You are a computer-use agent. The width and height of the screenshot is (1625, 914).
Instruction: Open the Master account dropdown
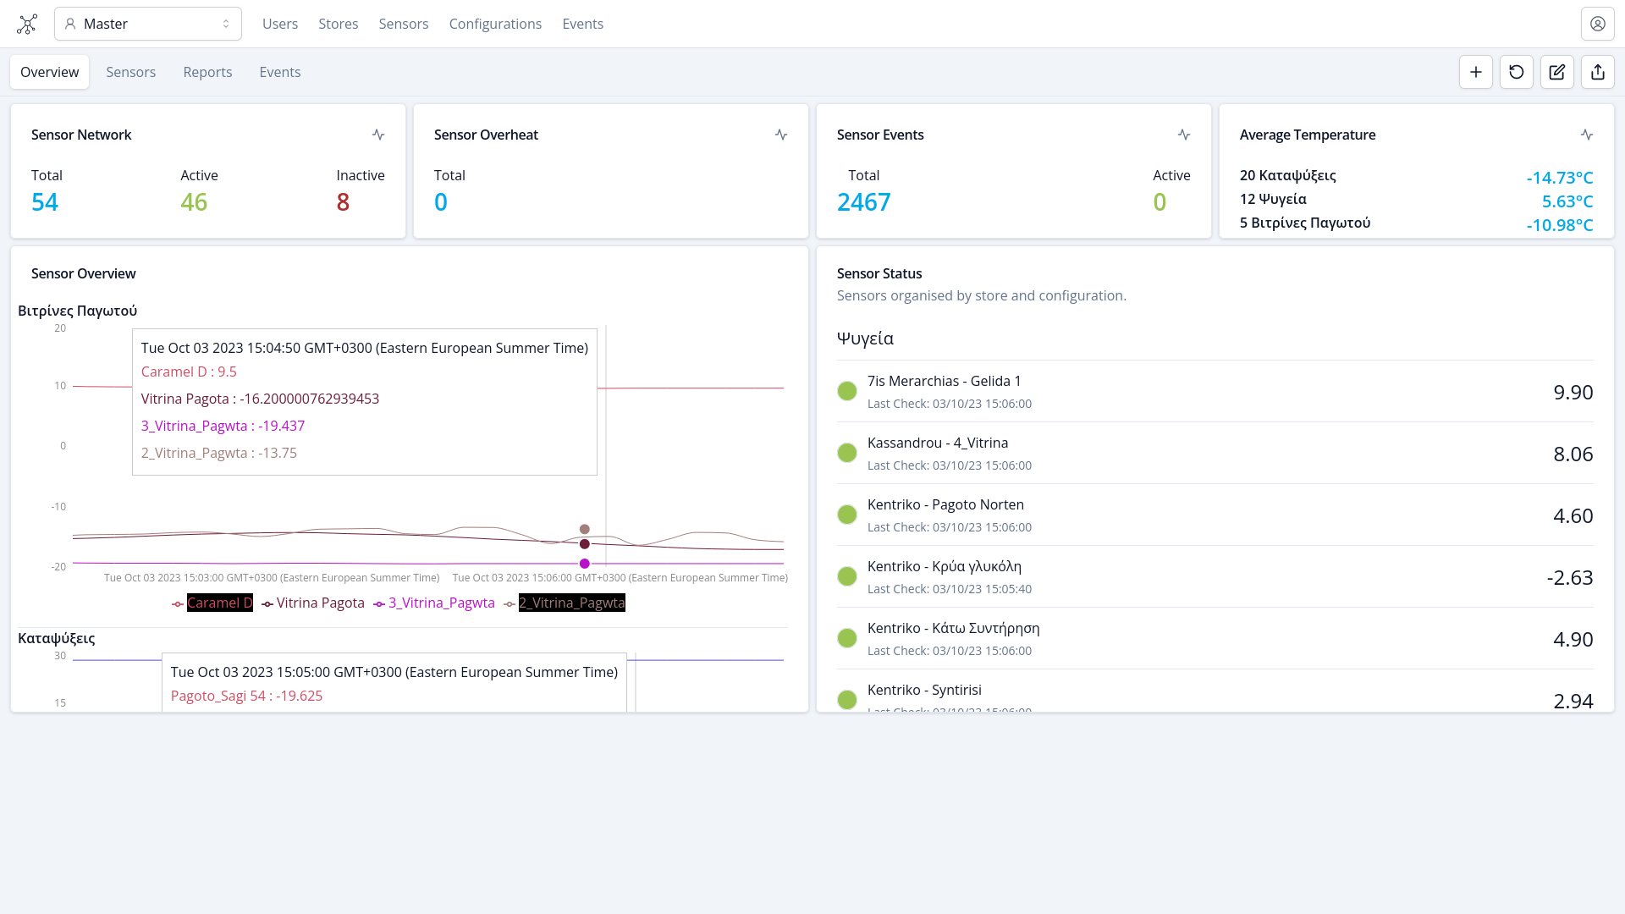click(x=148, y=24)
